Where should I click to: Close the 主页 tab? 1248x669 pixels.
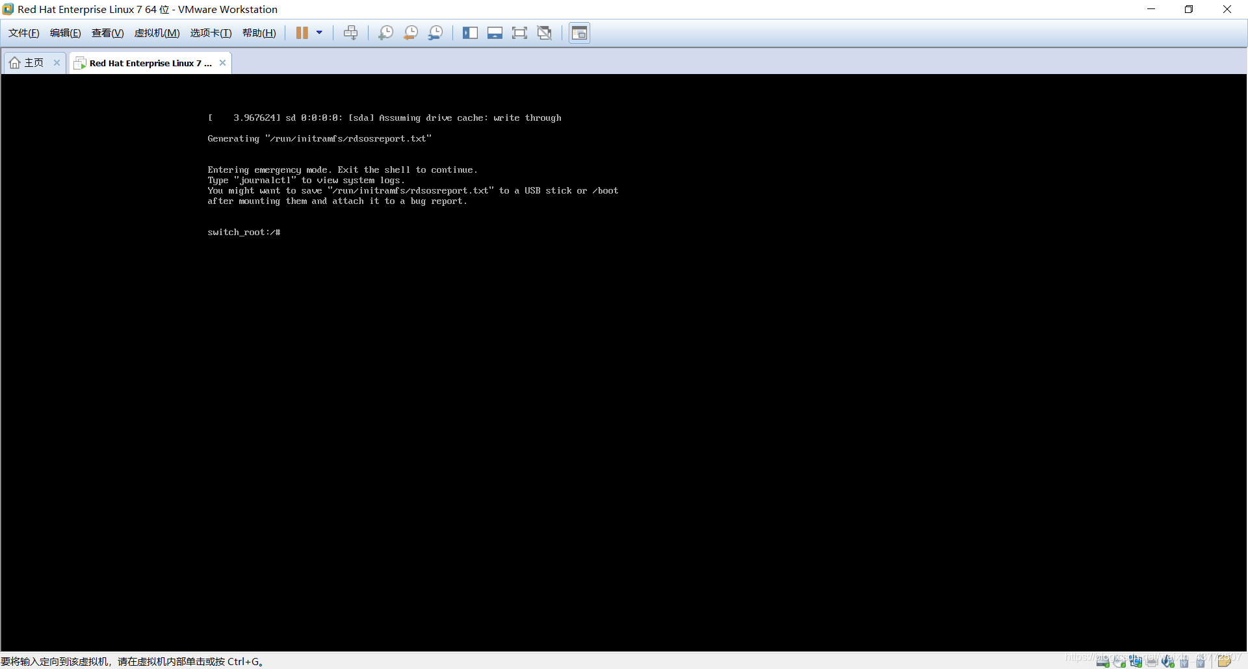pyautogui.click(x=57, y=62)
